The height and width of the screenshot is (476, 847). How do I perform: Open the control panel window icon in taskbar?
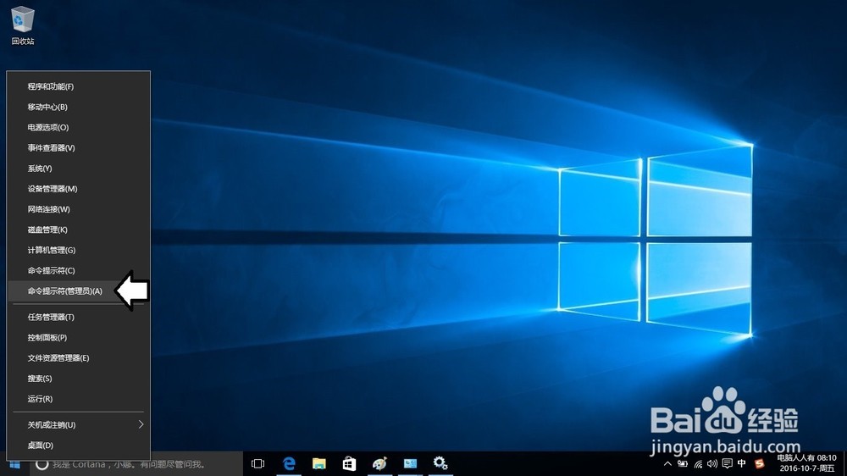[x=410, y=463]
